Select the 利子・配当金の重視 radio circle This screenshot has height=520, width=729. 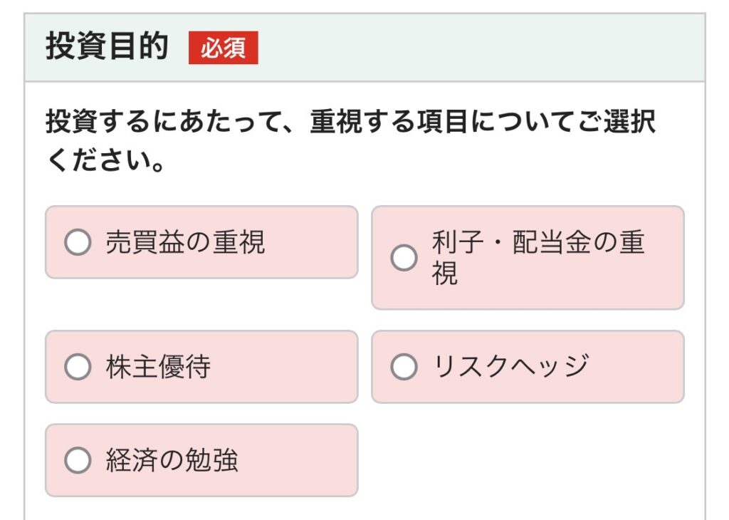click(x=404, y=258)
